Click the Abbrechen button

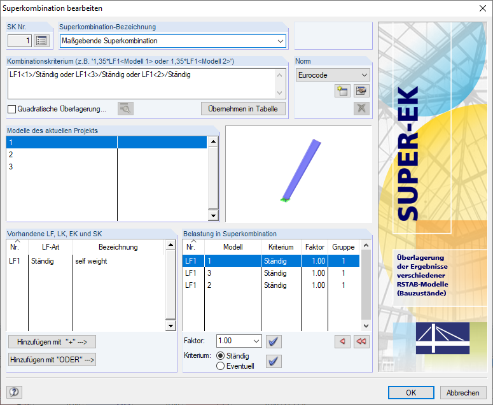tap(463, 393)
